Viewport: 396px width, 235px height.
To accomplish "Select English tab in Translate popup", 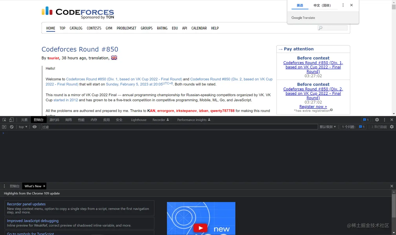I will [300, 6].
